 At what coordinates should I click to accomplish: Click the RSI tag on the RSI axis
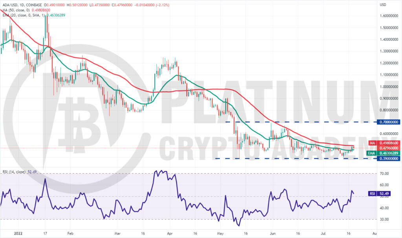(x=372, y=194)
